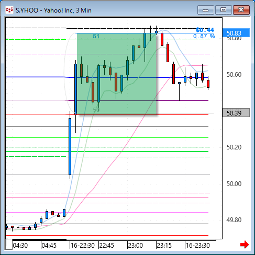Select the green measurement rectangle
Screen dimensions: 255x255
(x=117, y=74)
